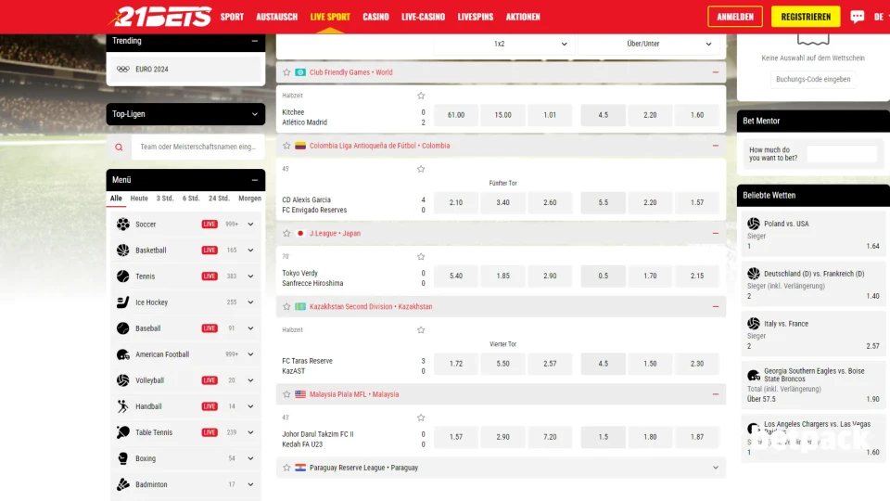Click the Basketball icon in menu
890x501 pixels.
pyautogui.click(x=122, y=250)
